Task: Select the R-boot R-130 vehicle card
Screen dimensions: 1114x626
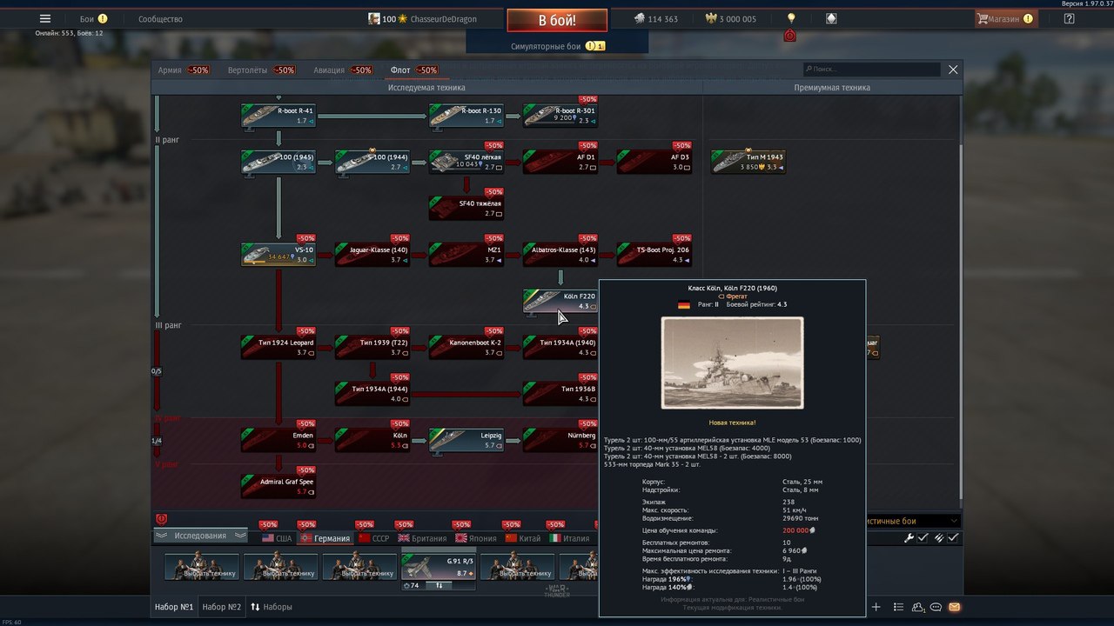Action: click(x=466, y=116)
